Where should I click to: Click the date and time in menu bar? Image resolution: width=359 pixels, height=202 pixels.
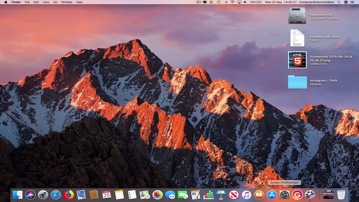pyautogui.click(x=281, y=2)
